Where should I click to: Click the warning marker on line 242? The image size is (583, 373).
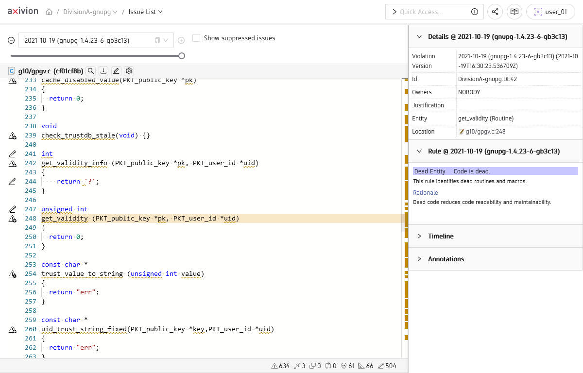pyautogui.click(x=13, y=164)
